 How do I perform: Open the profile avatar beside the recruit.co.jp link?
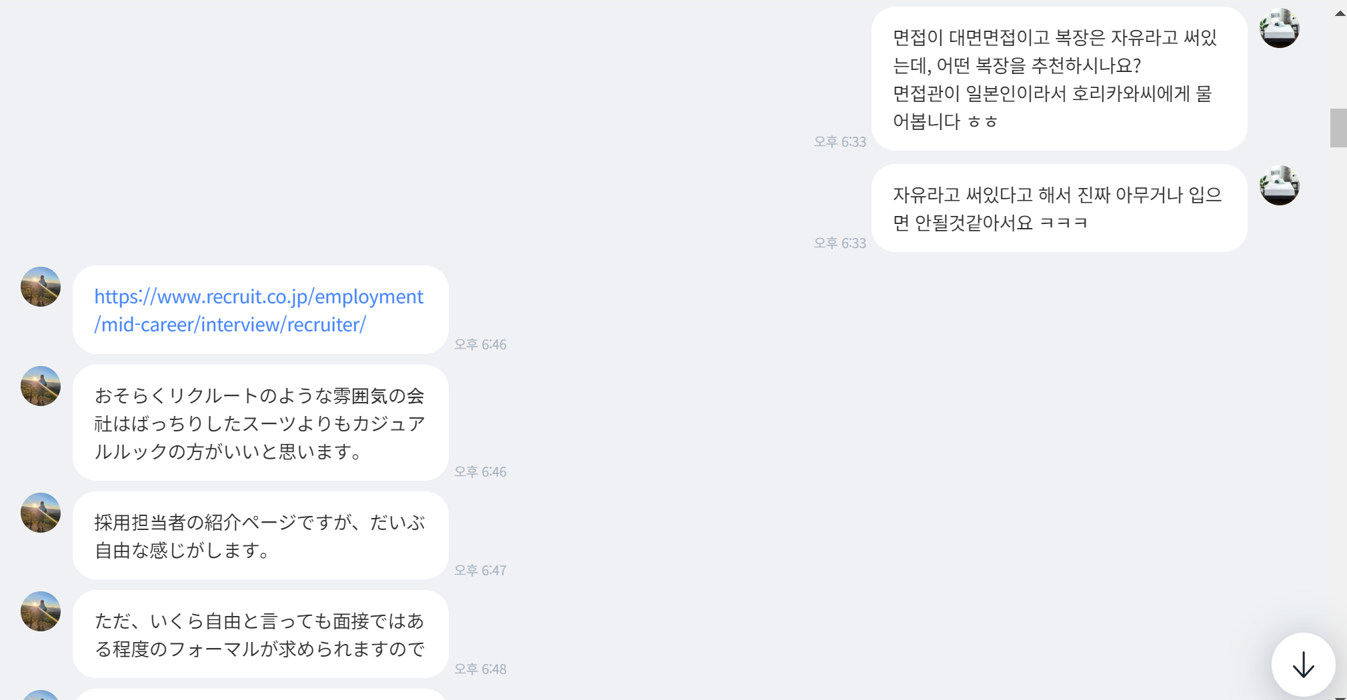point(41,287)
